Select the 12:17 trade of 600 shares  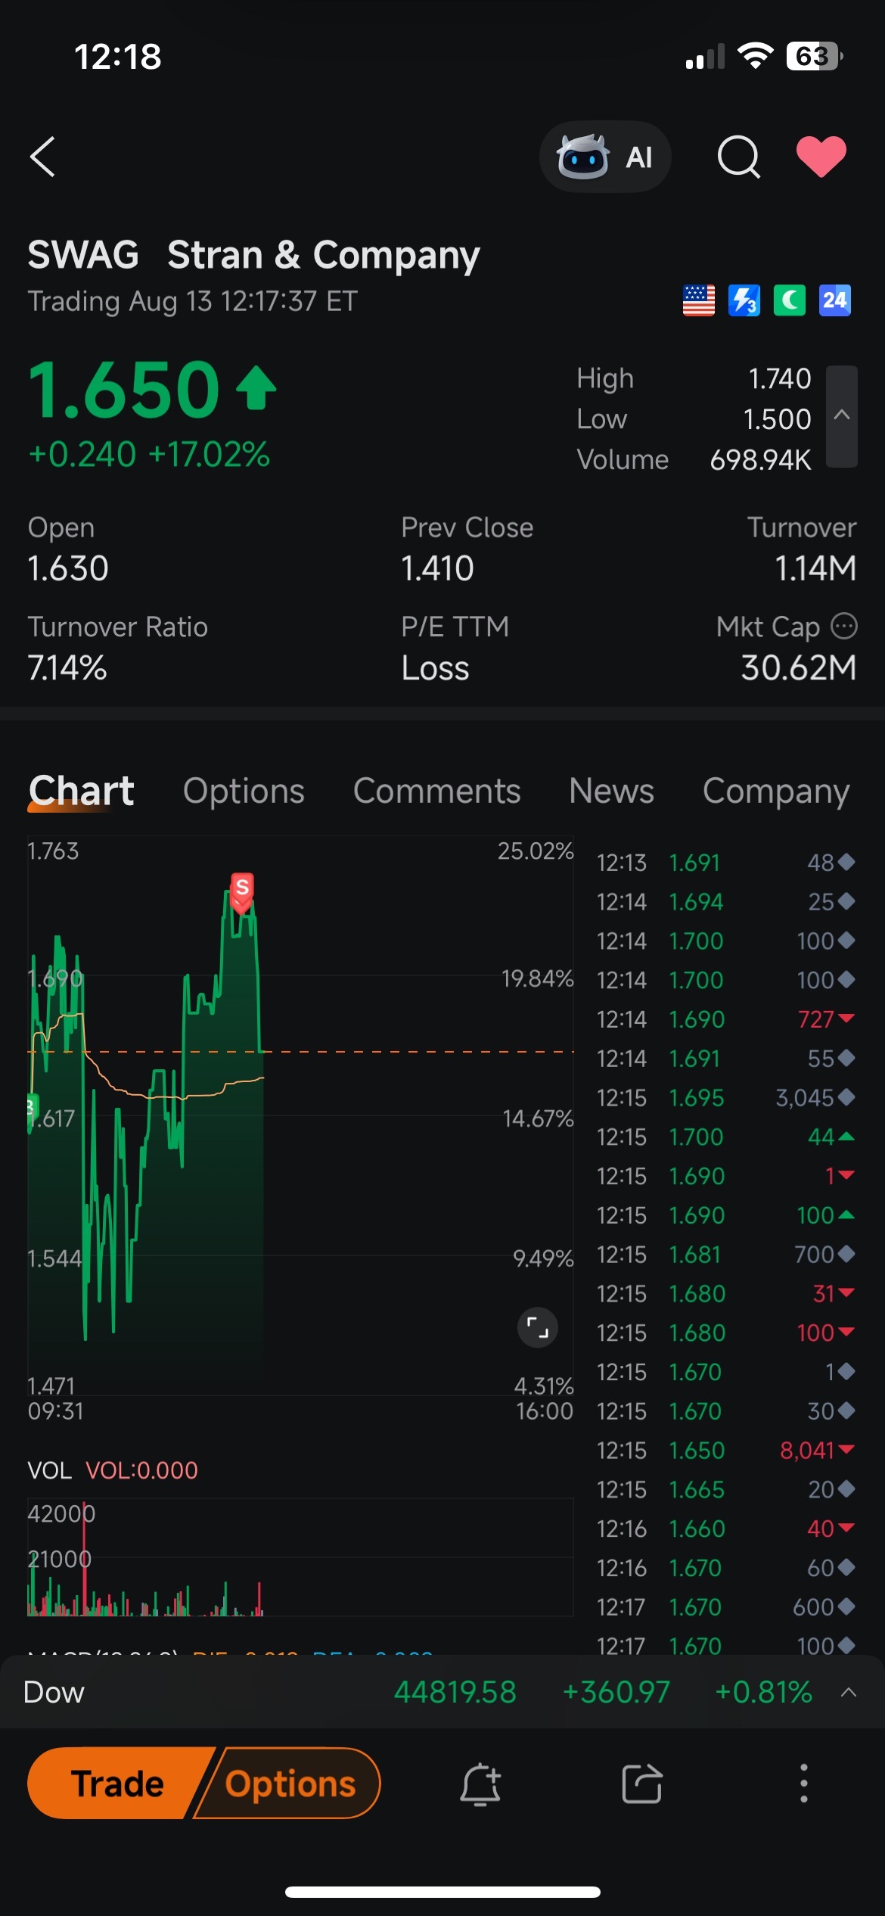(725, 1607)
